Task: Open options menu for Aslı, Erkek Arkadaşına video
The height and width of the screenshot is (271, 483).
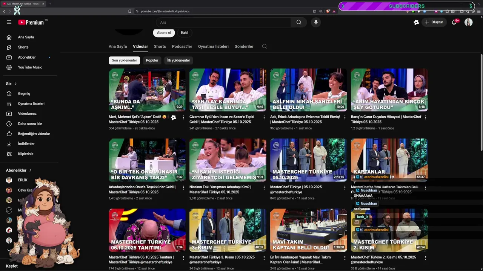Action: [345, 117]
